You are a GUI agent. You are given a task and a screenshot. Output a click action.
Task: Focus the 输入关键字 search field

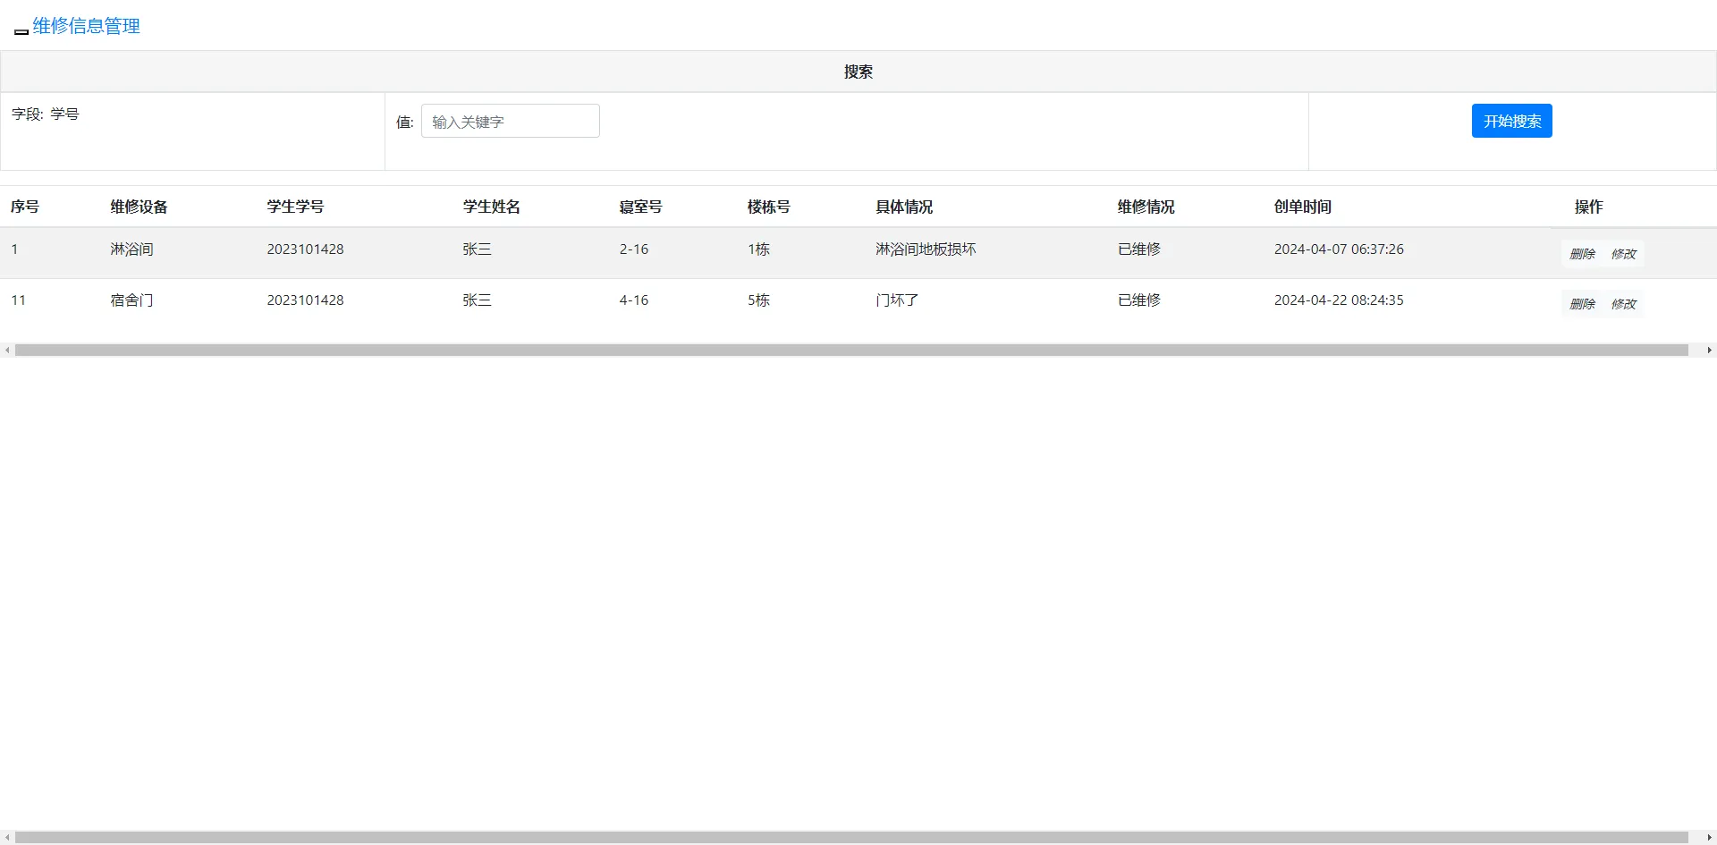pos(511,121)
